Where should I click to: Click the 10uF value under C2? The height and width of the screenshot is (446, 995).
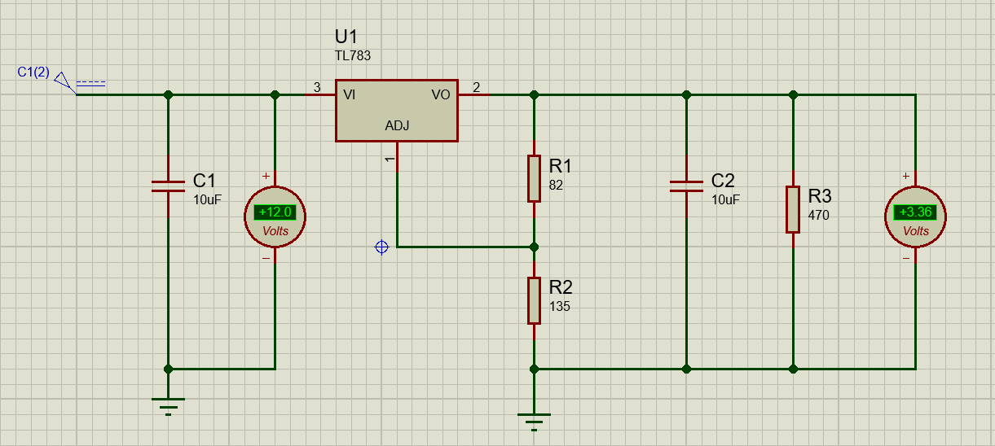pos(725,199)
